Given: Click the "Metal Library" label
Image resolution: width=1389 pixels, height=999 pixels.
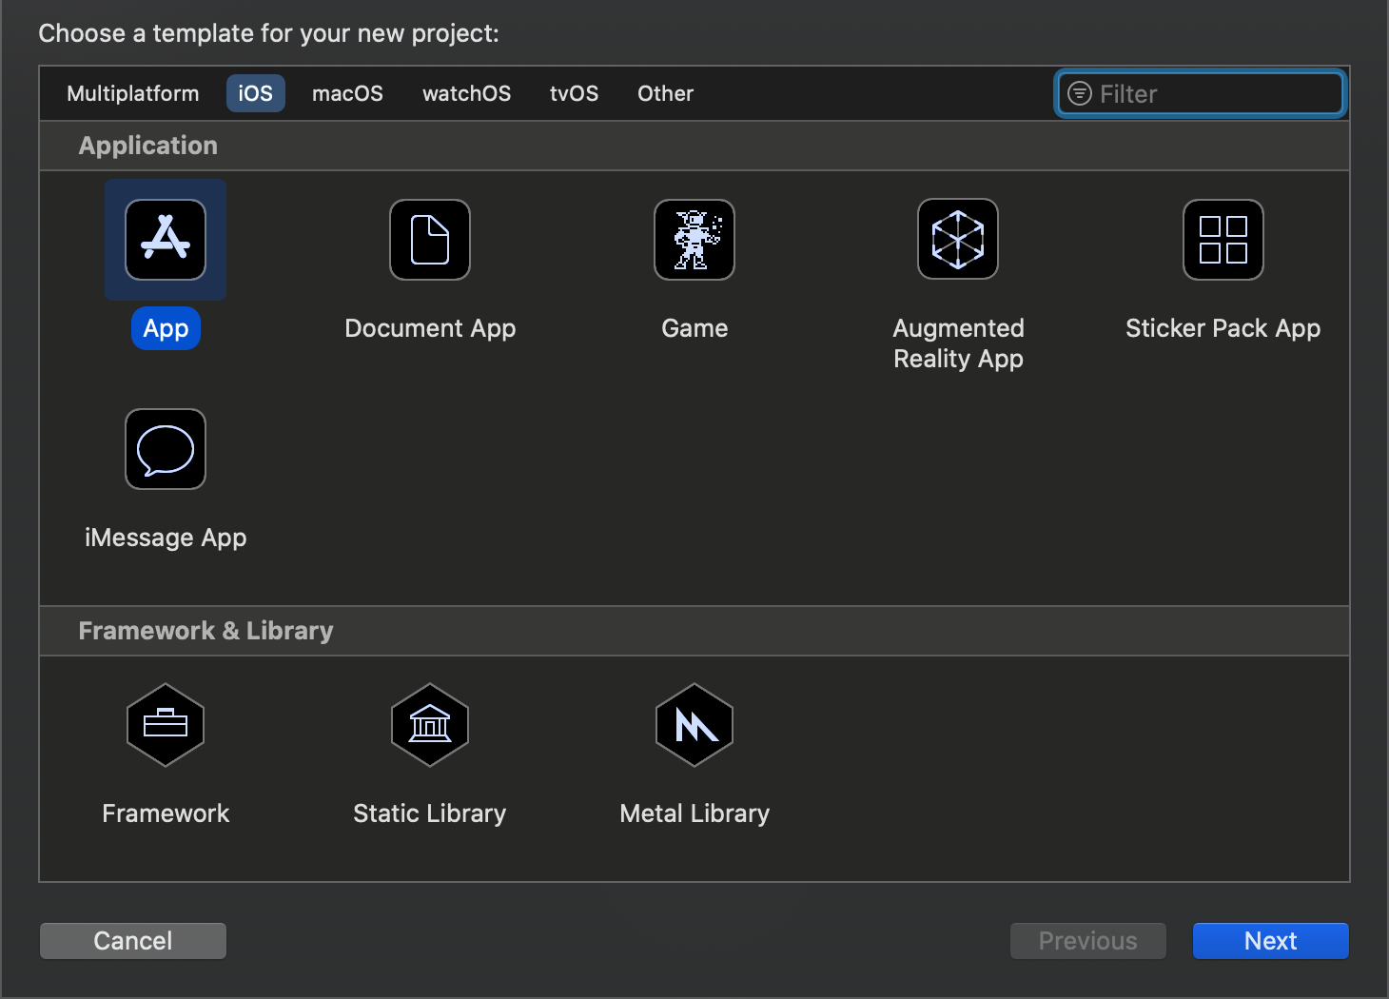Looking at the screenshot, I should (x=694, y=813).
